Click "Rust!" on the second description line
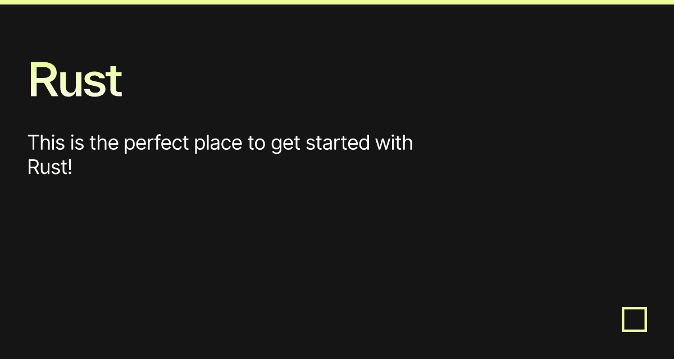The image size is (674, 359). click(50, 167)
